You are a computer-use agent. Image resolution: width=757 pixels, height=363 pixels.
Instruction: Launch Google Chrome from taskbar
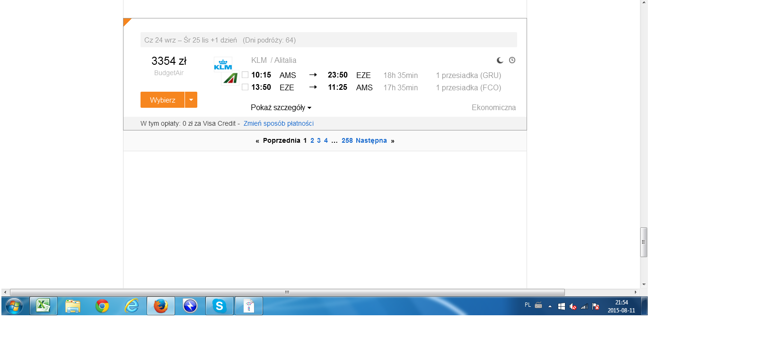[102, 306]
